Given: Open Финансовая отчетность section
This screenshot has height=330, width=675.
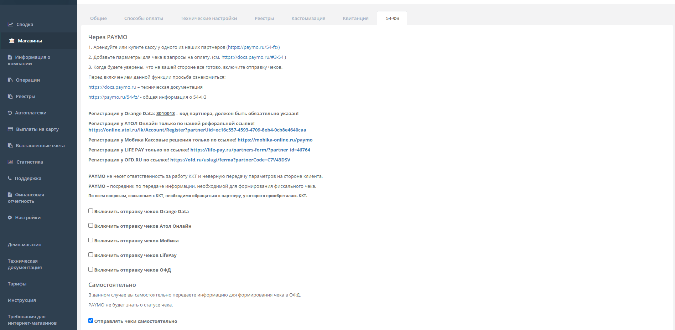Looking at the screenshot, I should 38,198.
